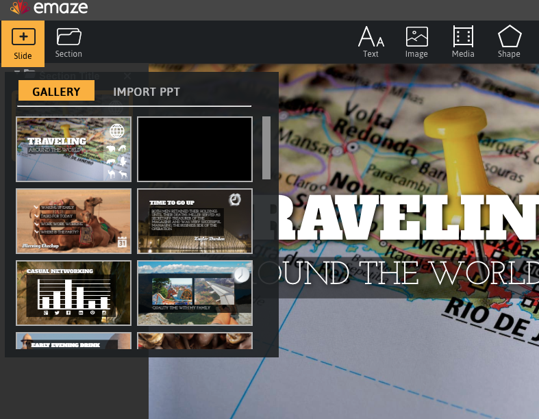The image size is (539, 419).
Task: Click the gallery scrollbar thumb
Action: click(x=266, y=148)
